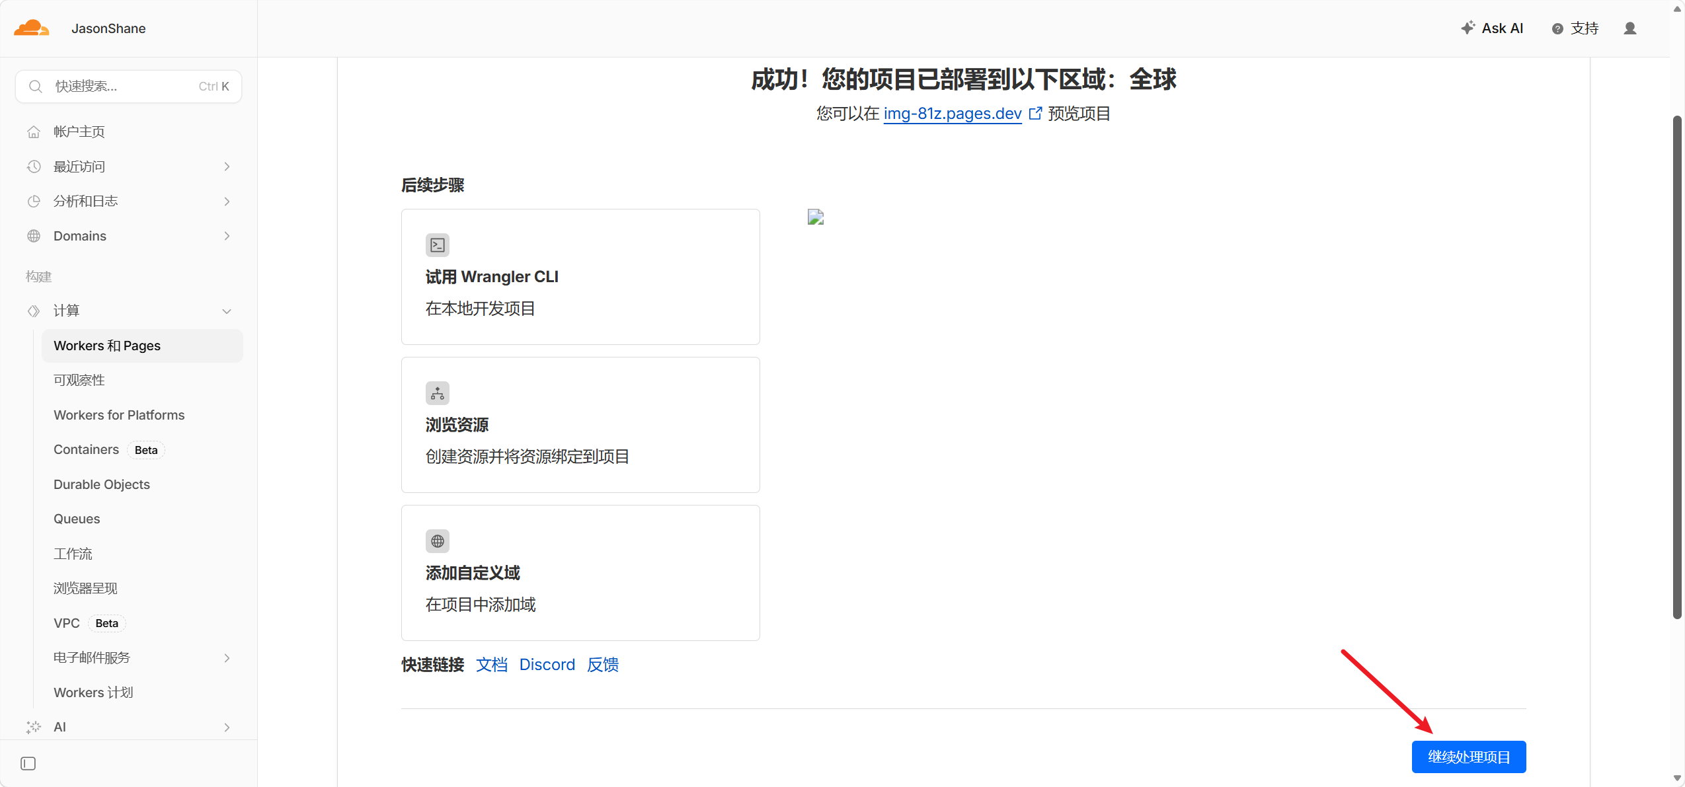Click the 继续处理项目 button
Viewport: 1685px width, 787px height.
pos(1468,757)
